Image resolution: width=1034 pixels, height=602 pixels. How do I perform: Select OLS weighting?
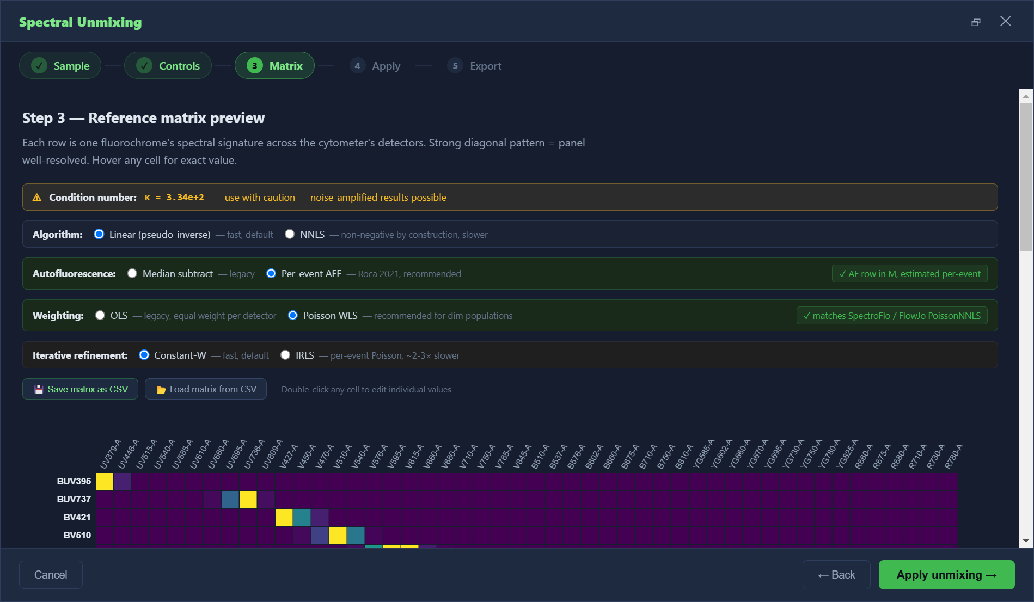pyautogui.click(x=100, y=315)
